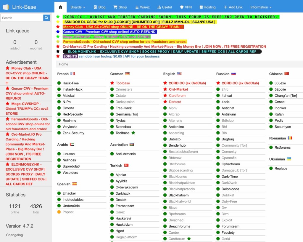Click the Turkish flag icon
The image size is (303, 242).
coord(126,165)
